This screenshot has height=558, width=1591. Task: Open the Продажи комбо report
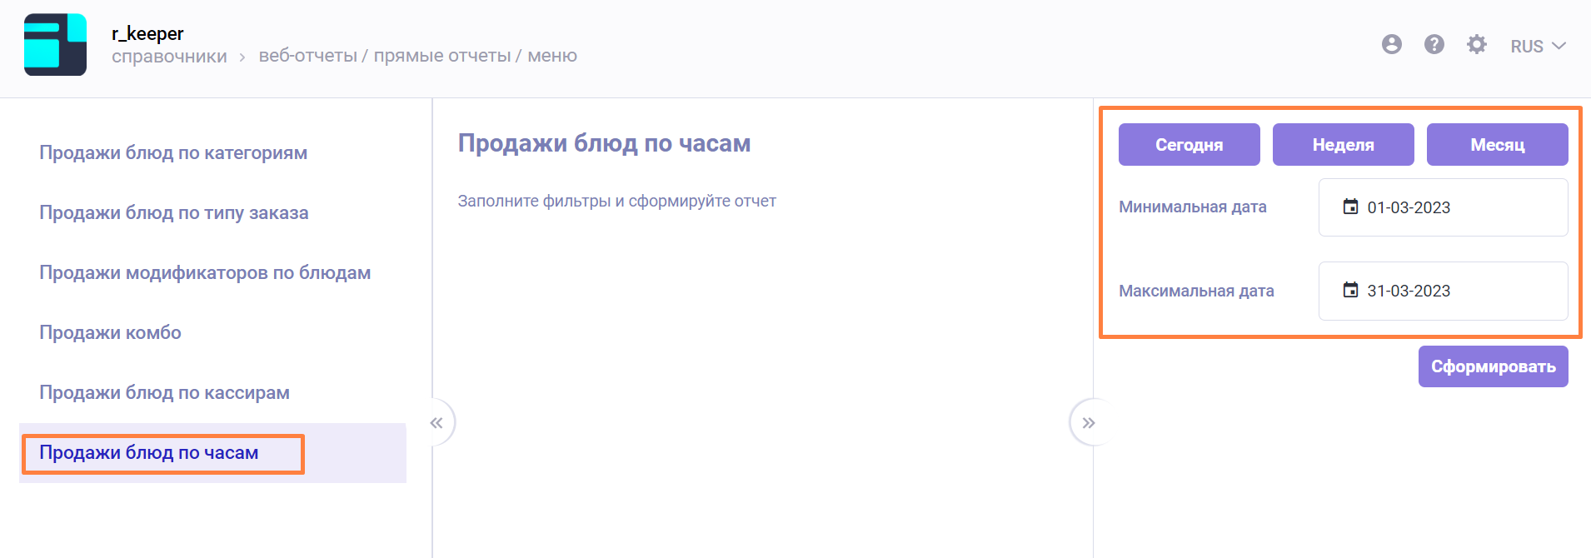click(110, 333)
